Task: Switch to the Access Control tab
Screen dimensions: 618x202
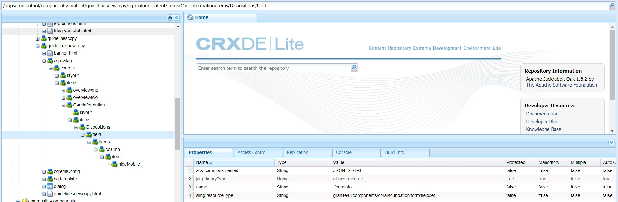Action: tap(258, 152)
